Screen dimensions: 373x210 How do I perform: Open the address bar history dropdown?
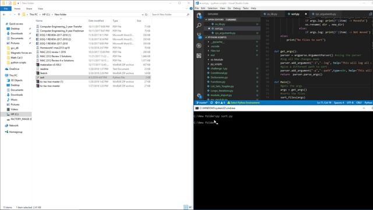click(x=142, y=15)
